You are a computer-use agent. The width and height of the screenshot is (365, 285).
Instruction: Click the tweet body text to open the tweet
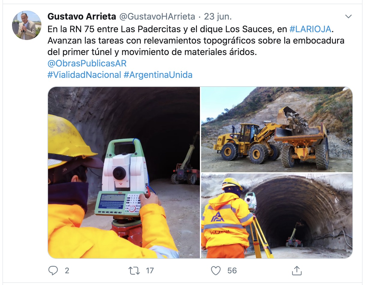click(x=196, y=41)
